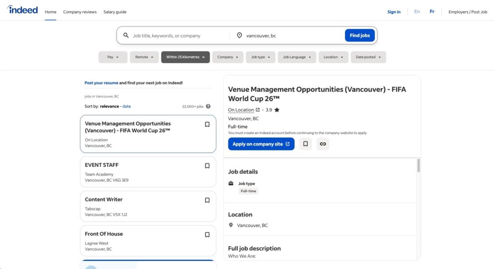494x269 pixels.
Task: Click Apply on company site button
Action: click(x=261, y=144)
